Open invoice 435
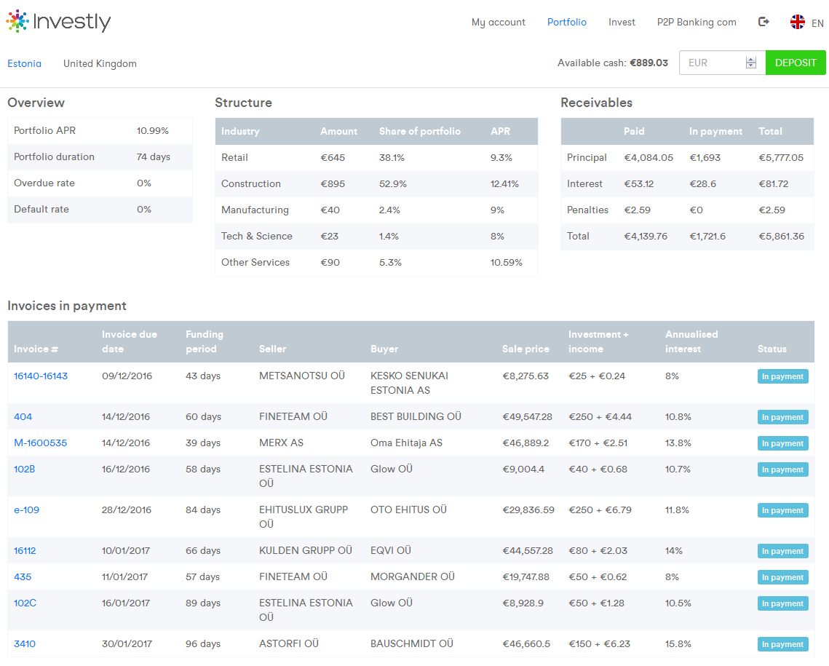The image size is (829, 666). click(x=23, y=576)
